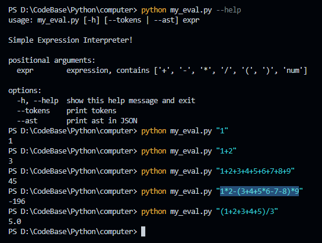The height and width of the screenshot is (243, 322).
Task: Click the "Simple Expression Interpreter!" line
Action: (71, 40)
